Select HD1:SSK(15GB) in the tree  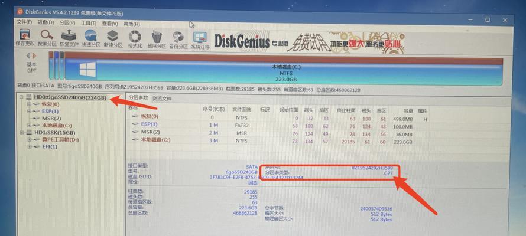[x=54, y=133]
